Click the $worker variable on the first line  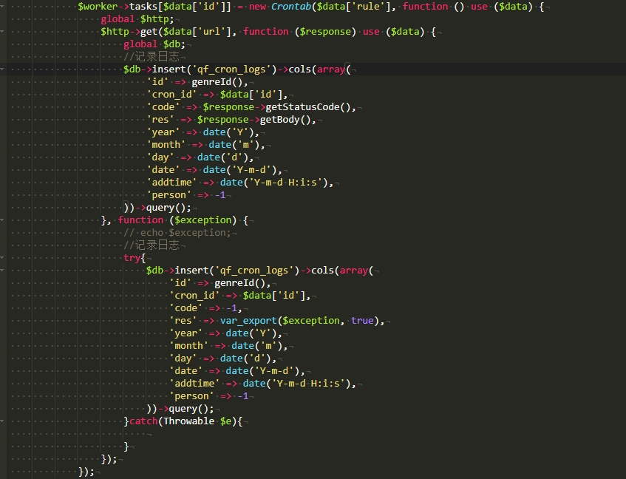point(98,7)
